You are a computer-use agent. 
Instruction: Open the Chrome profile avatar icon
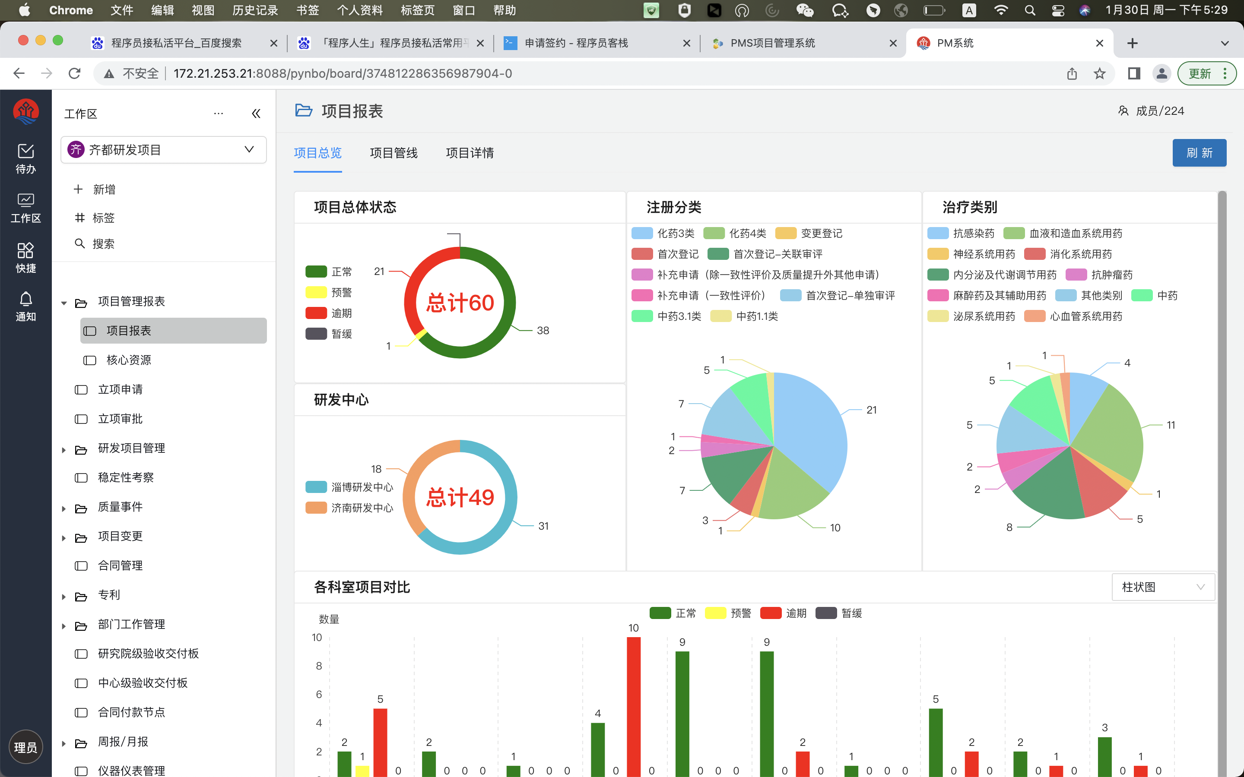coord(1162,73)
